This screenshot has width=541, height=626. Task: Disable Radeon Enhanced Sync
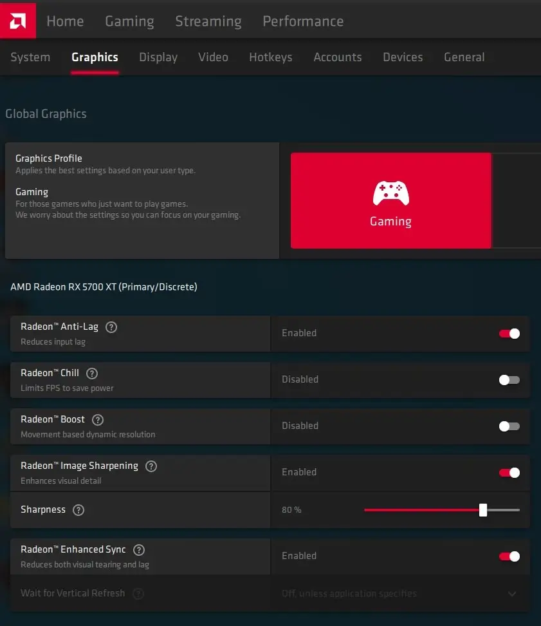coord(509,556)
